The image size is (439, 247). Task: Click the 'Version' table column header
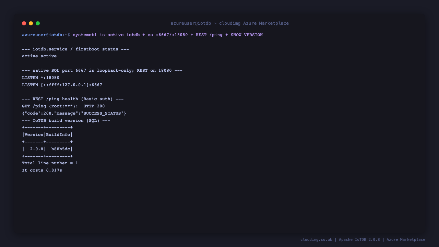click(x=34, y=134)
